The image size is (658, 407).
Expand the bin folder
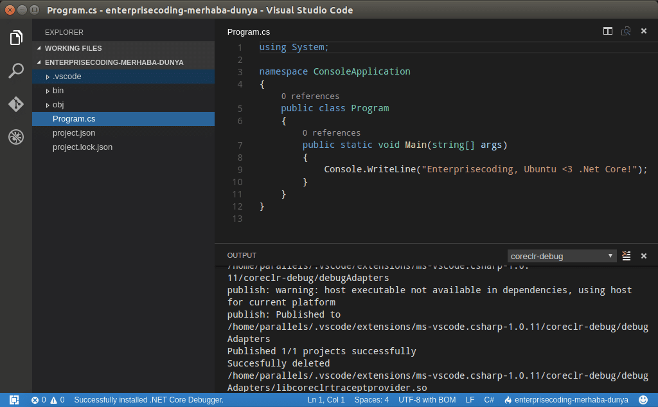click(123, 90)
